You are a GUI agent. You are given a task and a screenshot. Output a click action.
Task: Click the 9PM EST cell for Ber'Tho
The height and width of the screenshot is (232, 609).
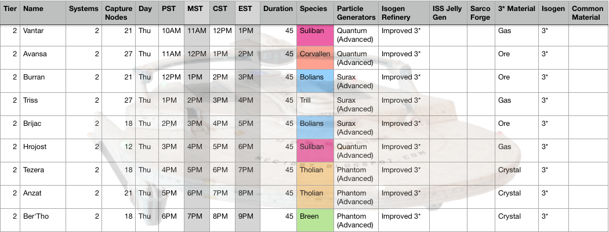[246, 216]
